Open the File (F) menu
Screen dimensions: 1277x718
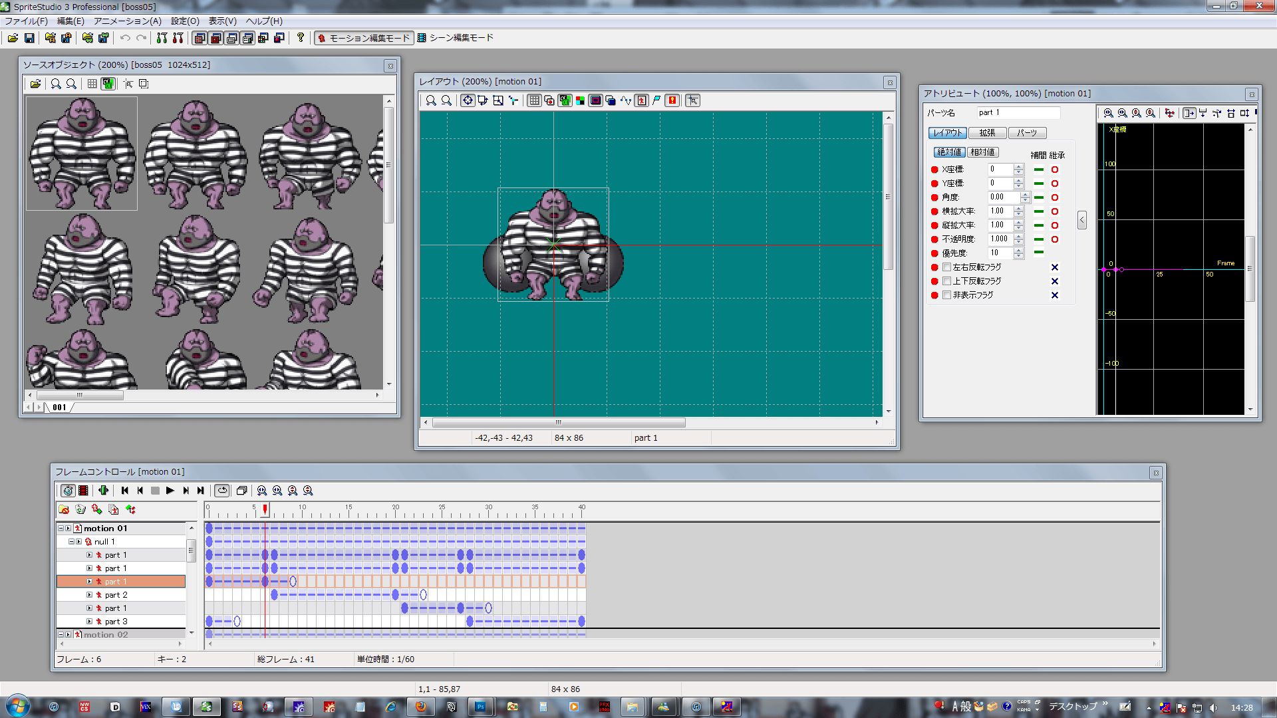tap(27, 21)
